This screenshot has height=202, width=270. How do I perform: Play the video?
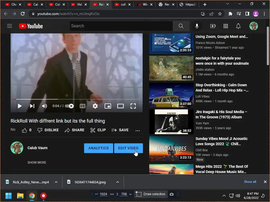[x=20, y=106]
